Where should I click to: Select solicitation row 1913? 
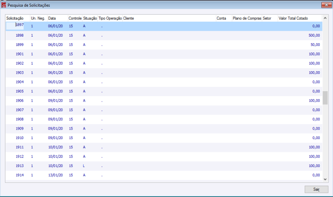[164, 166]
